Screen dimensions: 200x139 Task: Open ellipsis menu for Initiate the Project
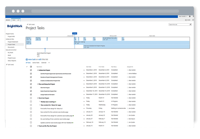point(84,70)
